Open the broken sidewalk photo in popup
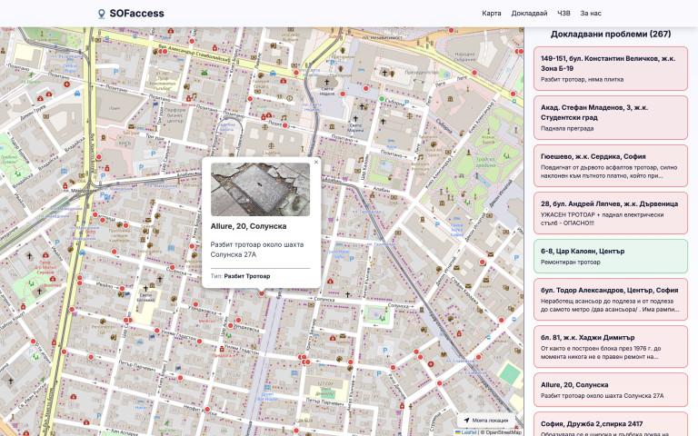The image size is (698, 436). point(261,189)
